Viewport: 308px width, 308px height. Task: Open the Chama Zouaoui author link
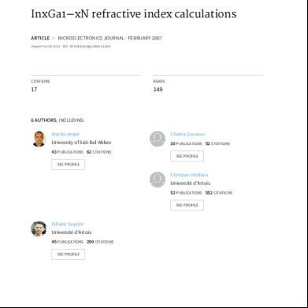pyautogui.click(x=187, y=134)
